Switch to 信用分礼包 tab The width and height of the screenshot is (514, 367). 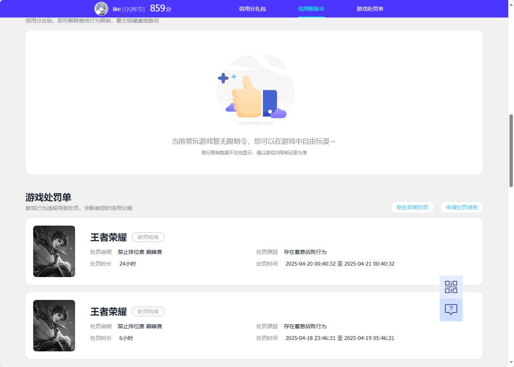pos(252,9)
